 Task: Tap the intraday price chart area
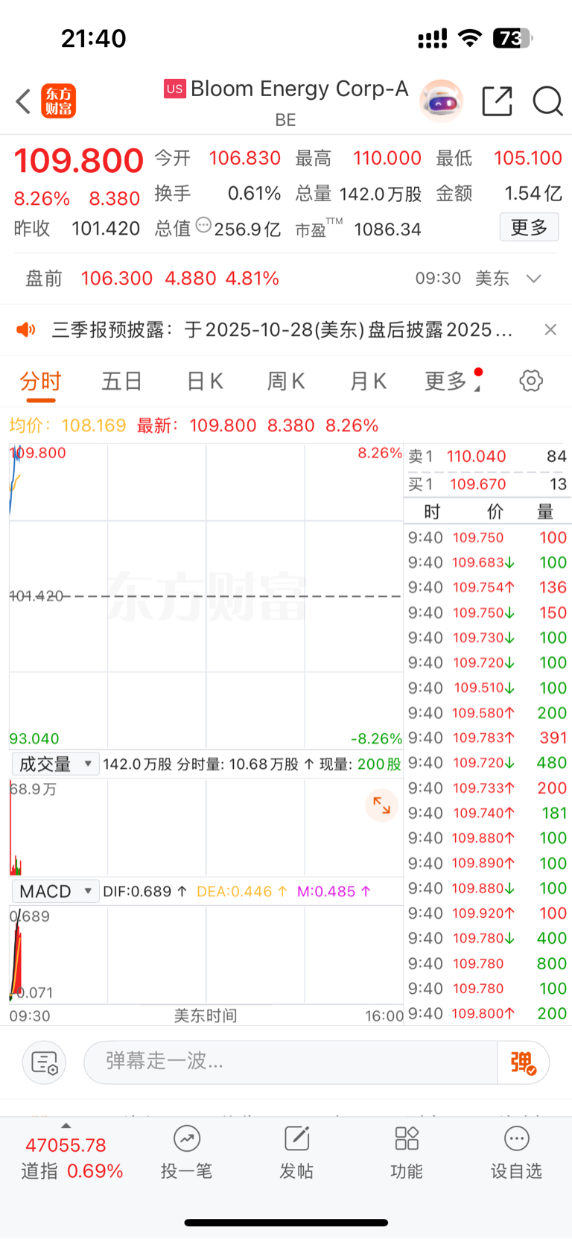point(206,596)
